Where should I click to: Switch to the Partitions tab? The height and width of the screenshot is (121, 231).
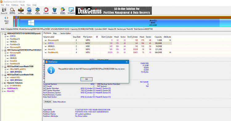pyautogui.click(x=47, y=33)
